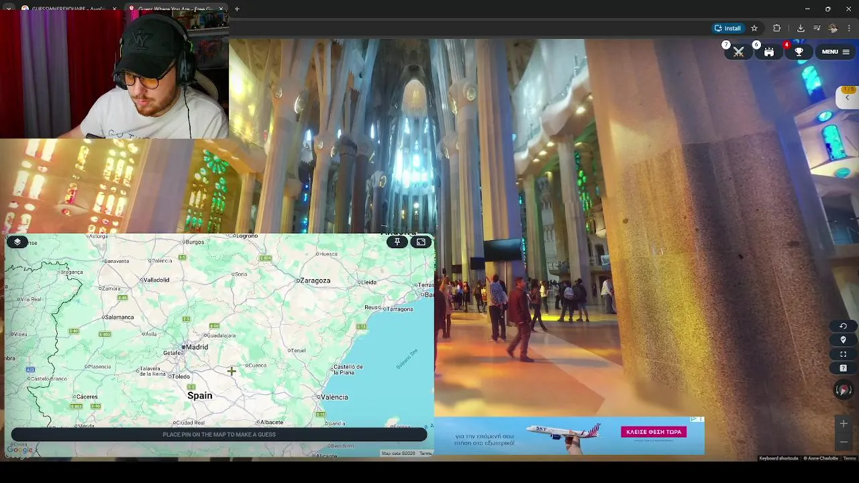This screenshot has width=859, height=483.
Task: Open the Chrome three-dot menu
Action: pos(849,28)
